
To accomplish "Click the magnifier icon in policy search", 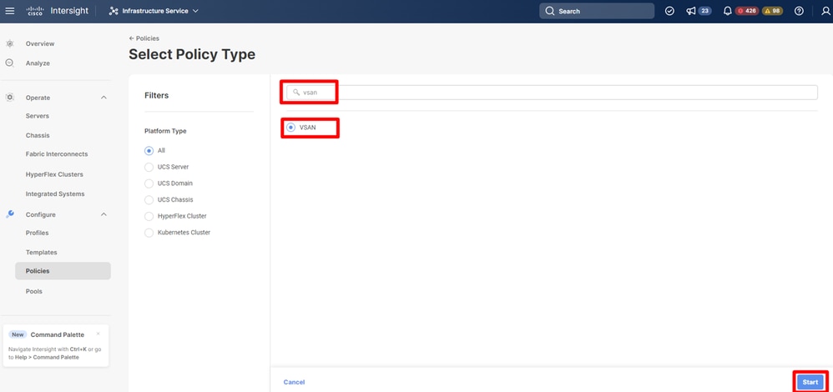I will coord(296,93).
